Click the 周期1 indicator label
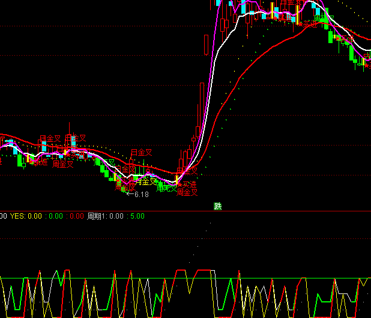Image resolution: width=371 pixels, height=318 pixels. (x=98, y=216)
